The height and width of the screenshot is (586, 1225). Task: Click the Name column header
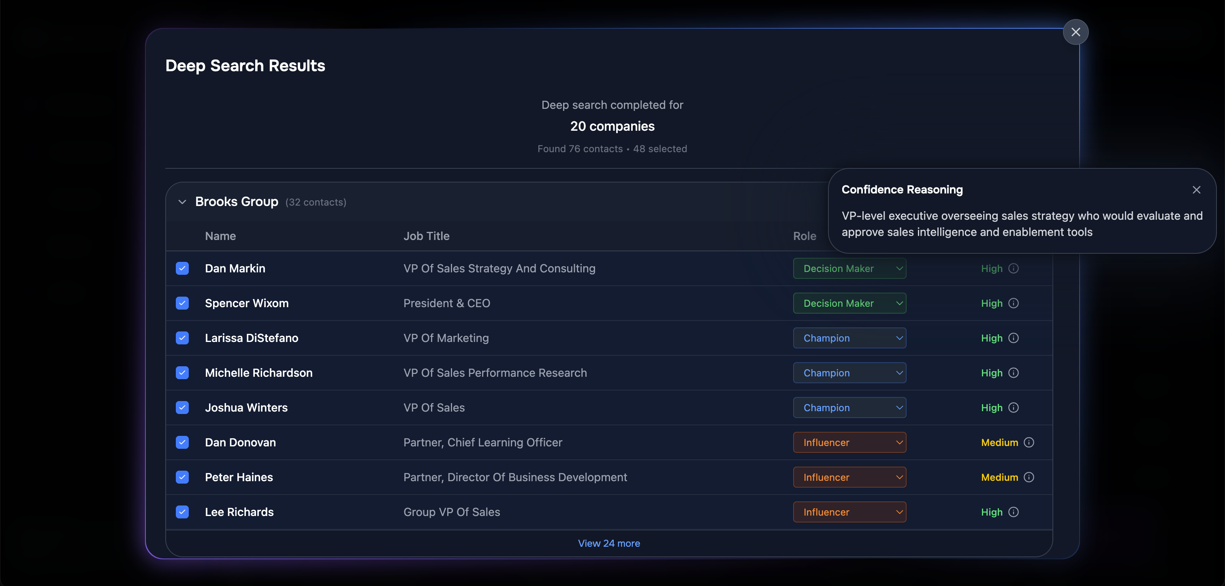pos(220,236)
